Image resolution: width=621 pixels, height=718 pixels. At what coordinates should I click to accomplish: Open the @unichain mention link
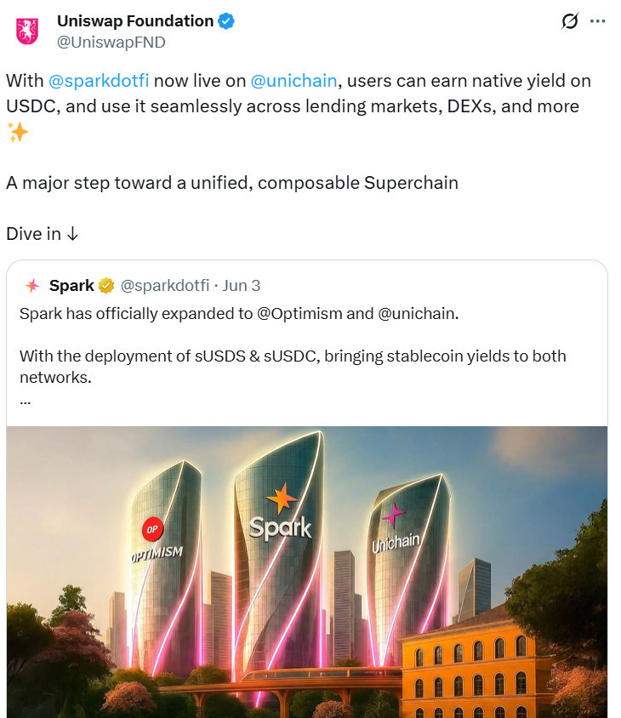(x=294, y=81)
